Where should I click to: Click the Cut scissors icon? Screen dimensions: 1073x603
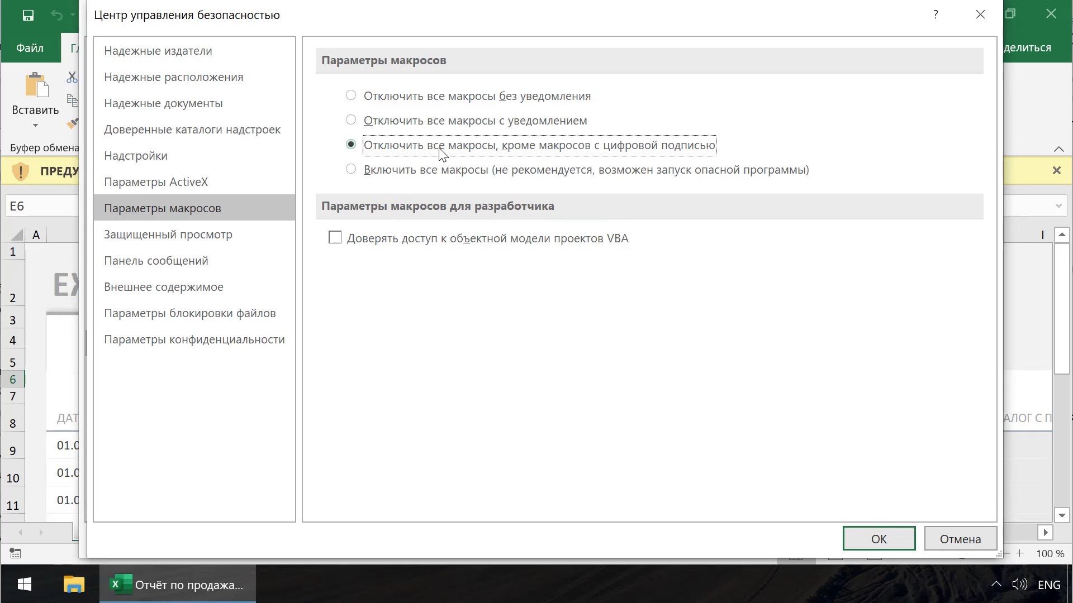72,77
